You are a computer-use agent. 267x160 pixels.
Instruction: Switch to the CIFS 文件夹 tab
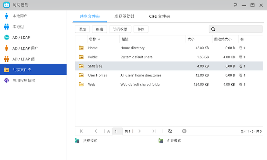click(x=159, y=17)
